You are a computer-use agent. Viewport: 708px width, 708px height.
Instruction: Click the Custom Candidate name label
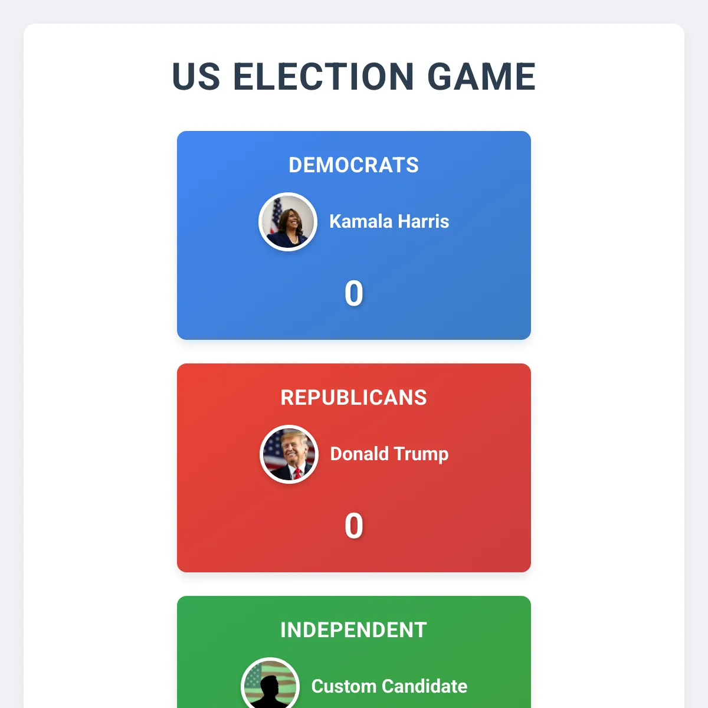click(x=389, y=686)
